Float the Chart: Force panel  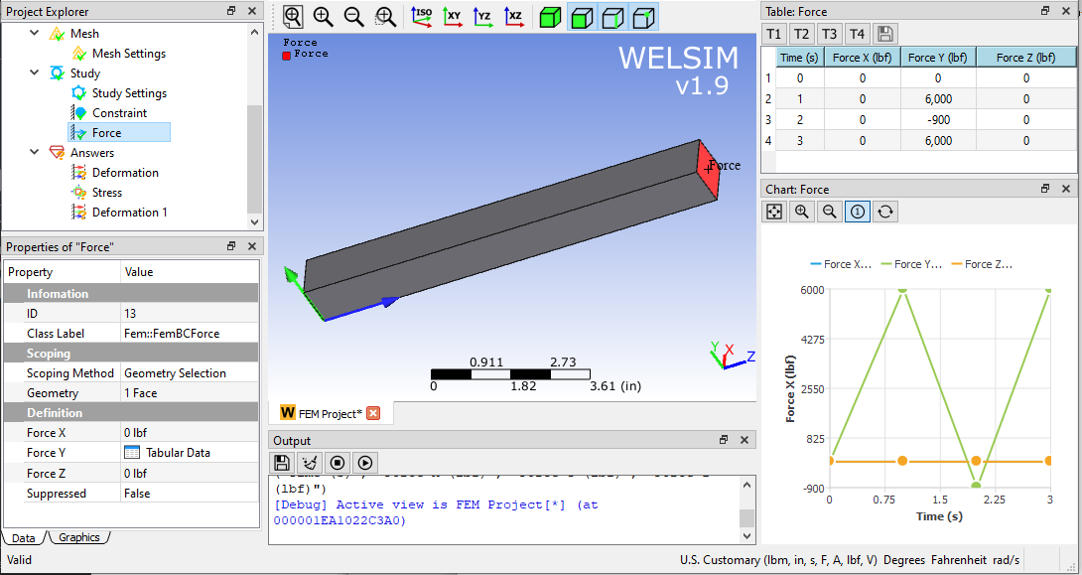(x=1045, y=189)
